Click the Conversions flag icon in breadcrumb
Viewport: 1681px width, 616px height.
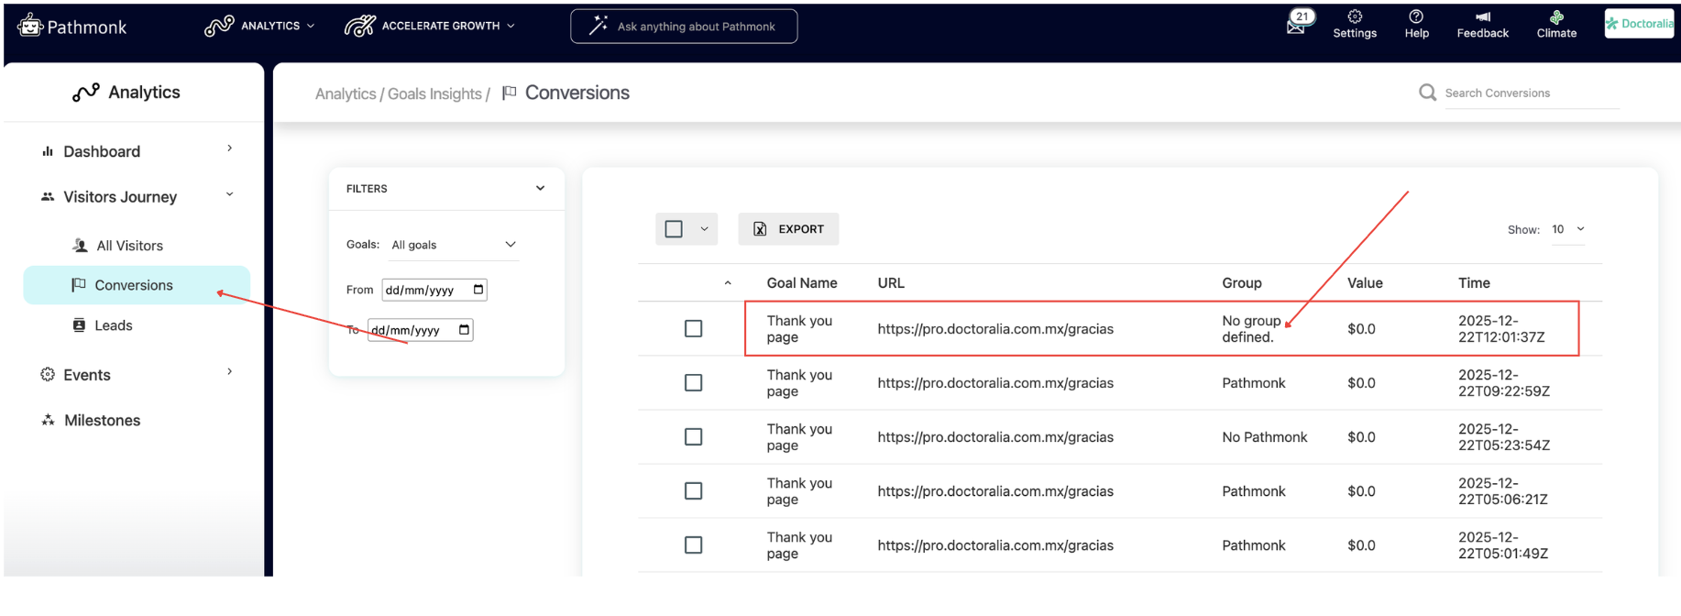pos(510,93)
